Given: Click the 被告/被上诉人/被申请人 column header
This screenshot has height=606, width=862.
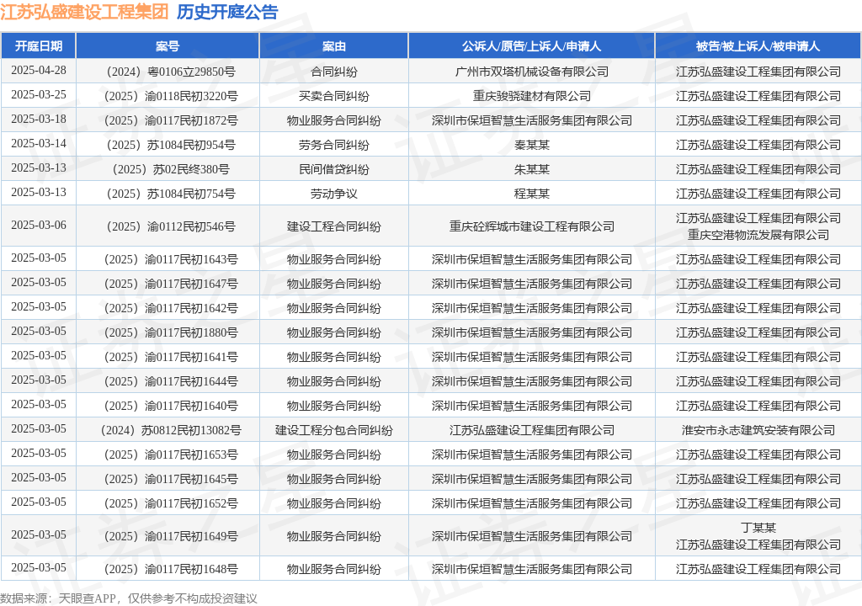Looking at the screenshot, I should (758, 46).
